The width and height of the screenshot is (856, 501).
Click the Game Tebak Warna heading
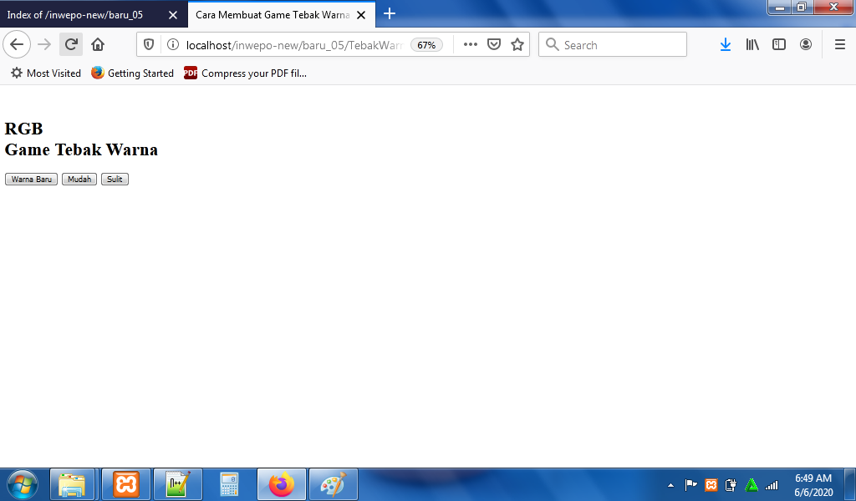(x=81, y=149)
